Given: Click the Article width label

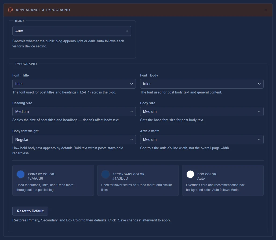Looking at the screenshot, I should pyautogui.click(x=150, y=131).
